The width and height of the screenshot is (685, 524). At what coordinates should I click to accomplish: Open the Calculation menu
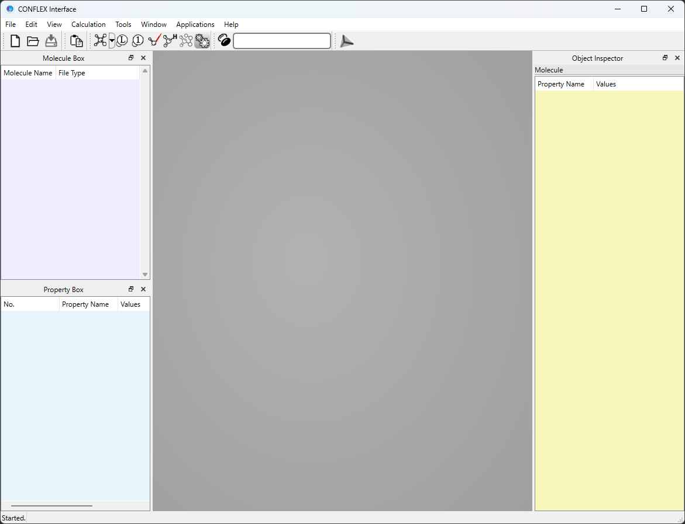pos(88,25)
